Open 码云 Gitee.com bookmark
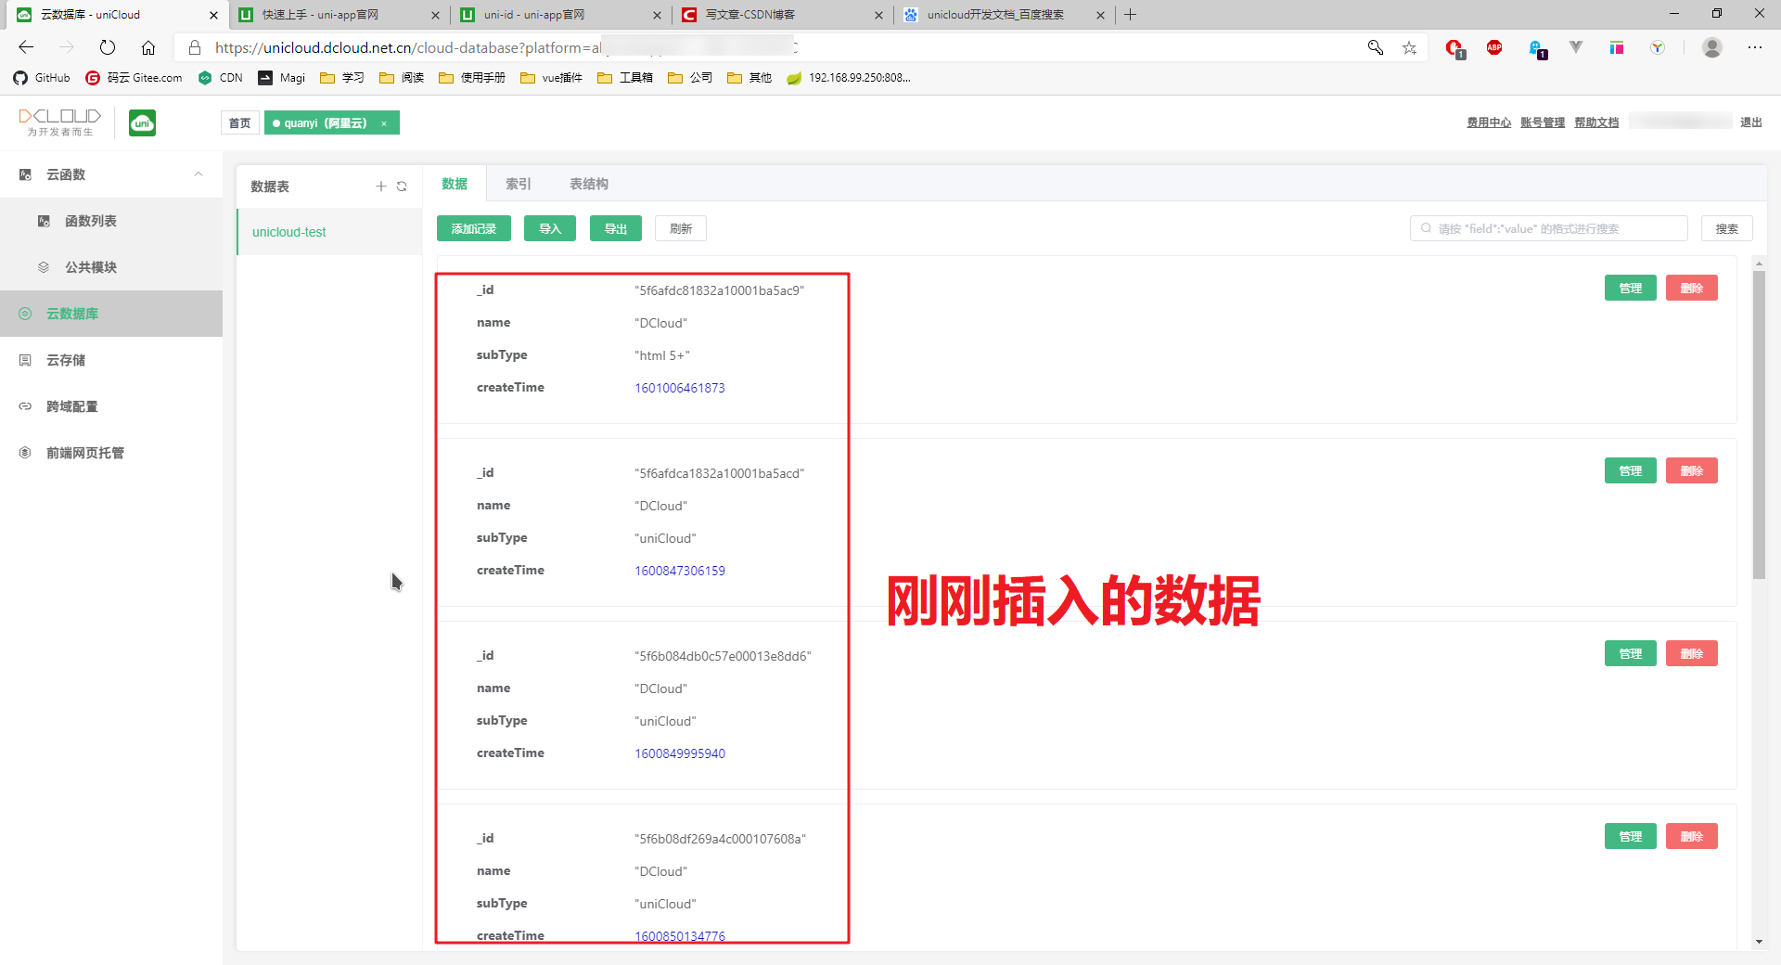The width and height of the screenshot is (1781, 965). [134, 78]
